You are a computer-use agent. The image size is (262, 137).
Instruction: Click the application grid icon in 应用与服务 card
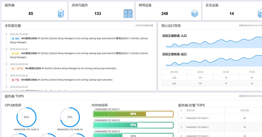127,13
